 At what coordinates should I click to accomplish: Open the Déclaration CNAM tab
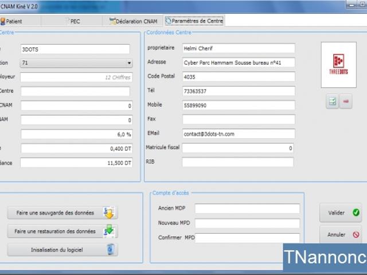(133, 21)
